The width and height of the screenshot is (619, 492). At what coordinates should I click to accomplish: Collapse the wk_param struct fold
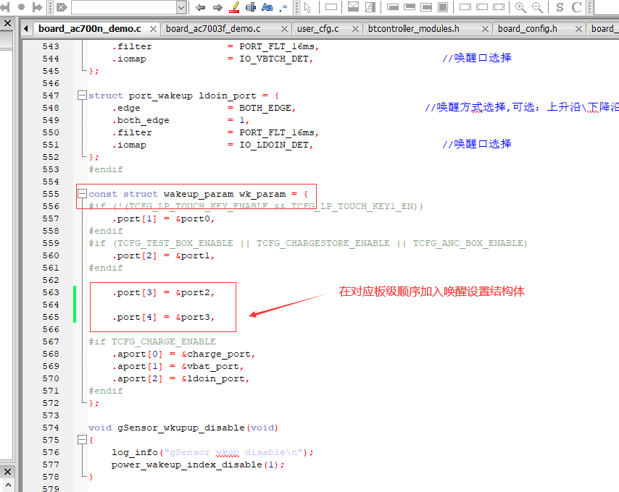pyautogui.click(x=82, y=193)
